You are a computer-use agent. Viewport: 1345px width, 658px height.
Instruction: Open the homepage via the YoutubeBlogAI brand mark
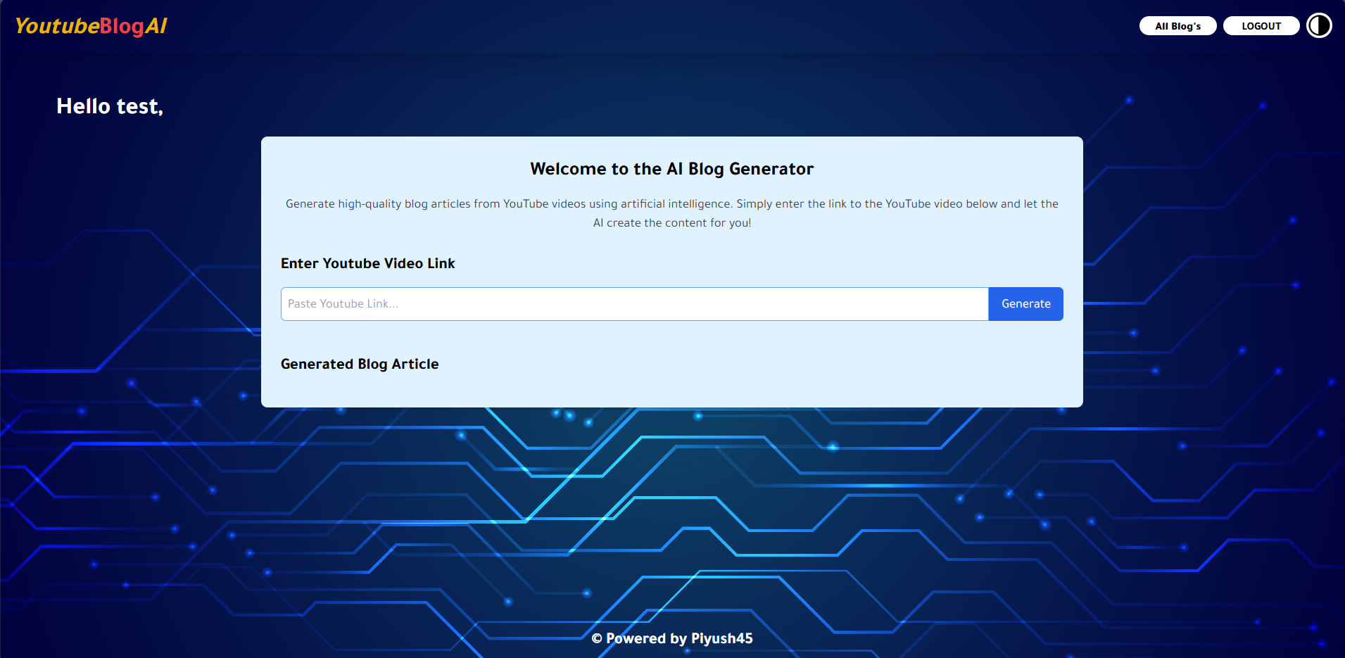89,25
